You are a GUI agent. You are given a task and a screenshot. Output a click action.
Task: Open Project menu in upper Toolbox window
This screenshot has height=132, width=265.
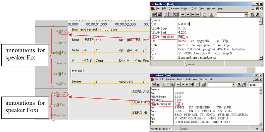(x=185, y=9)
